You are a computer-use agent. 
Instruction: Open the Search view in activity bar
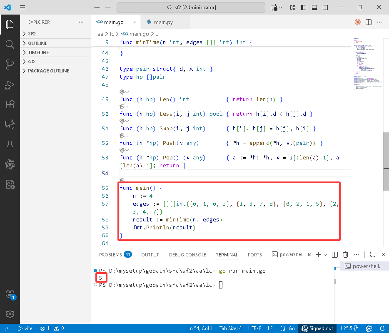[10, 45]
